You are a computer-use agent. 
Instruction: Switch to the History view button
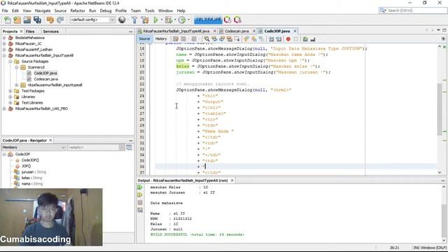click(x=161, y=39)
